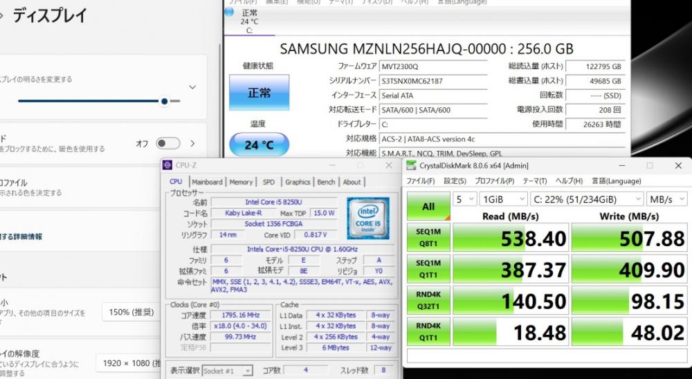Switch to the Mainboard tab
The width and height of the screenshot is (692, 379).
click(x=207, y=182)
